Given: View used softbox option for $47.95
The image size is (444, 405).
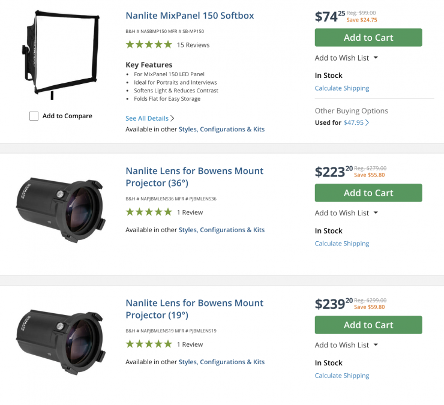Looking at the screenshot, I should [356, 122].
